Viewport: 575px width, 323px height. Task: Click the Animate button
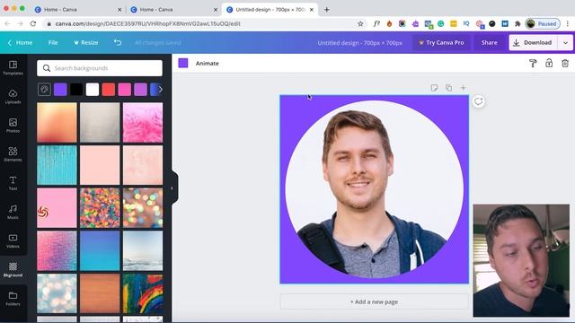click(208, 64)
